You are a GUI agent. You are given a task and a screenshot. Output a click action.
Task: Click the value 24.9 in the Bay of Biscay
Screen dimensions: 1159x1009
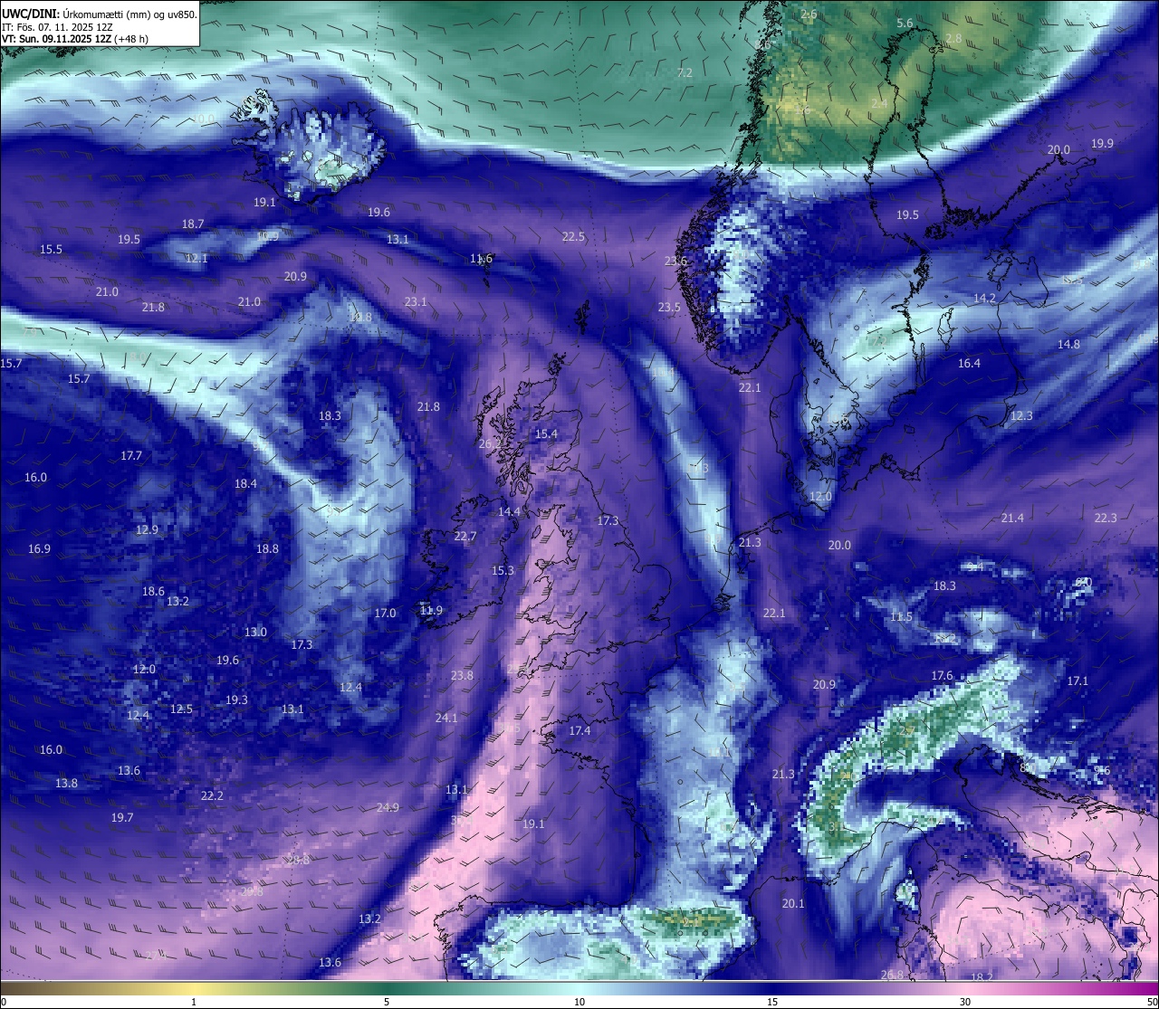388,807
